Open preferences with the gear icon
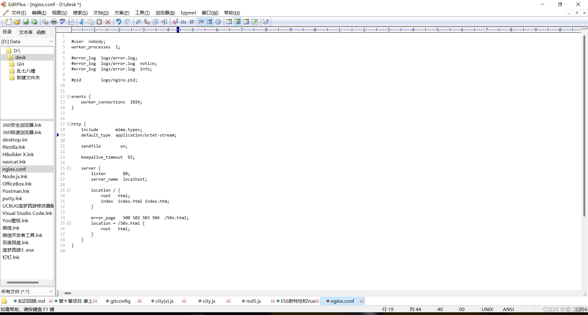The width and height of the screenshot is (588, 315). (x=218, y=22)
